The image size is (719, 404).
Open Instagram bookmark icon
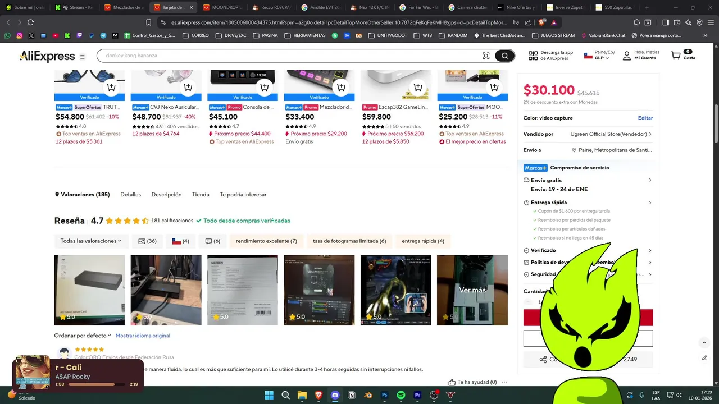[x=20, y=35]
